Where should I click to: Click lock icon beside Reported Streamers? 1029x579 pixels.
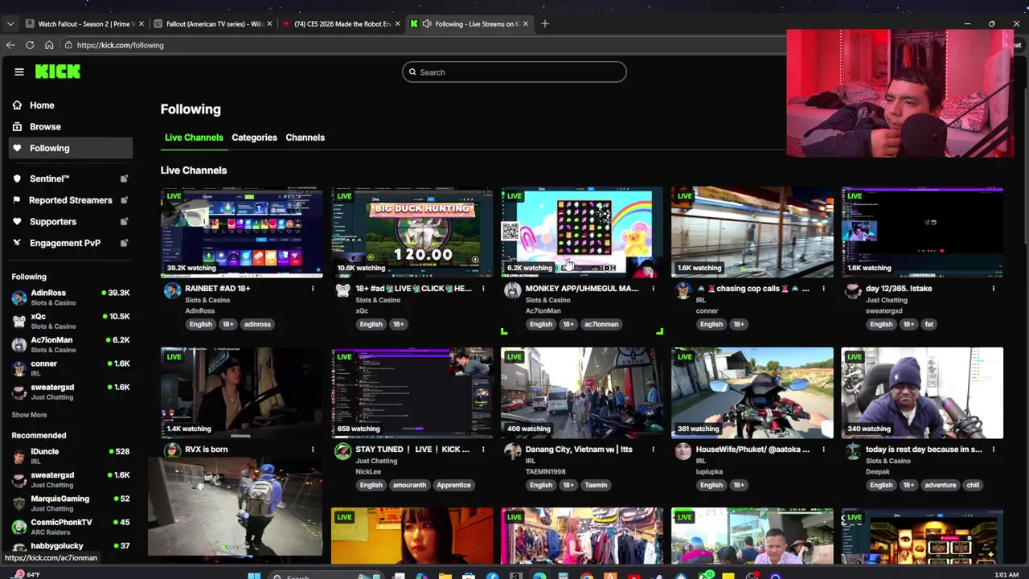pyautogui.click(x=124, y=200)
